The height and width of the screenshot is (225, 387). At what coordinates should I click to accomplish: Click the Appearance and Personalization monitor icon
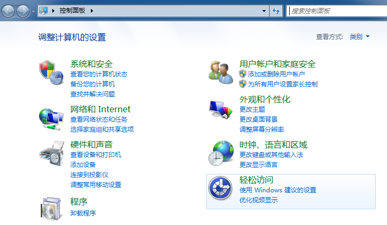pyautogui.click(x=220, y=110)
